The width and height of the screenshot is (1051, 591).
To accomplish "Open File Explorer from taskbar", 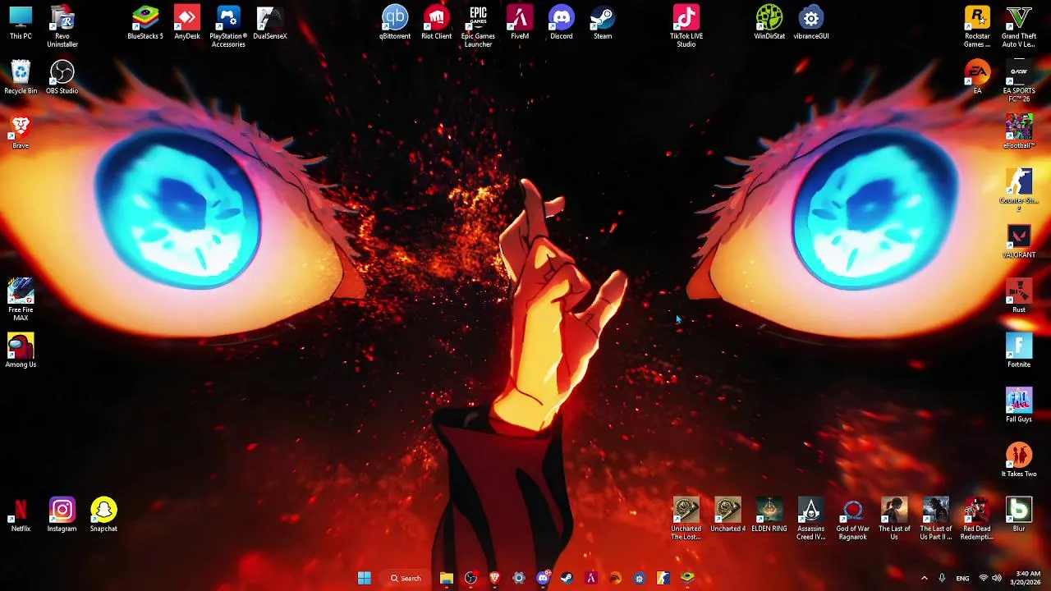I will click(x=447, y=578).
